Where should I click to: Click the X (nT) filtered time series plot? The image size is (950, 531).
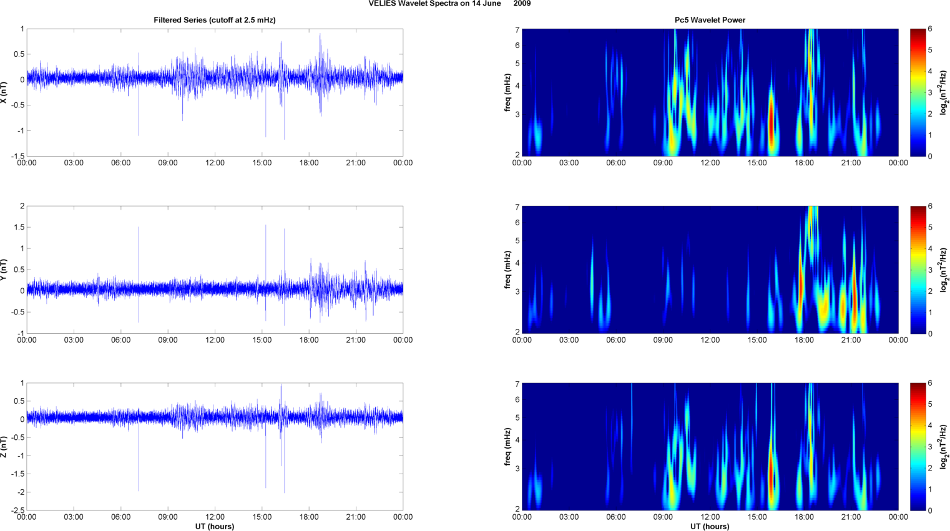[x=215, y=92]
